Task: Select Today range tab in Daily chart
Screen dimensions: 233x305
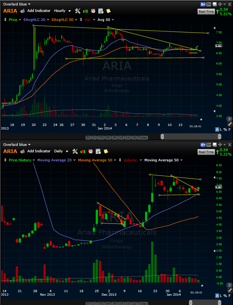Action: (x=142, y=303)
